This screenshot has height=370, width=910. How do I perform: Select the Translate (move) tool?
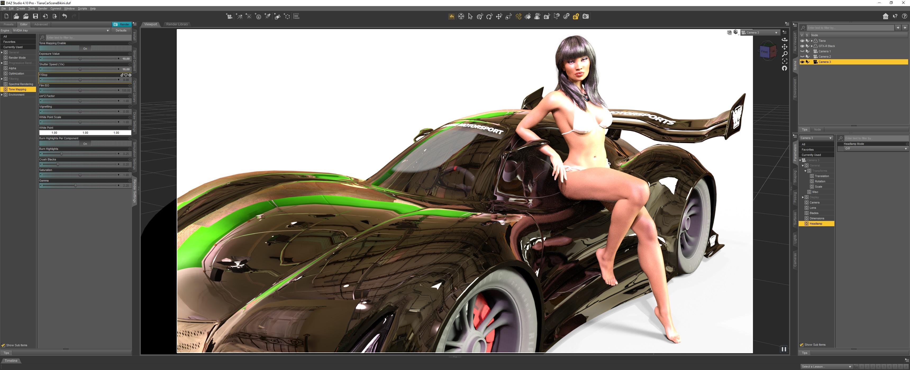[x=499, y=16]
